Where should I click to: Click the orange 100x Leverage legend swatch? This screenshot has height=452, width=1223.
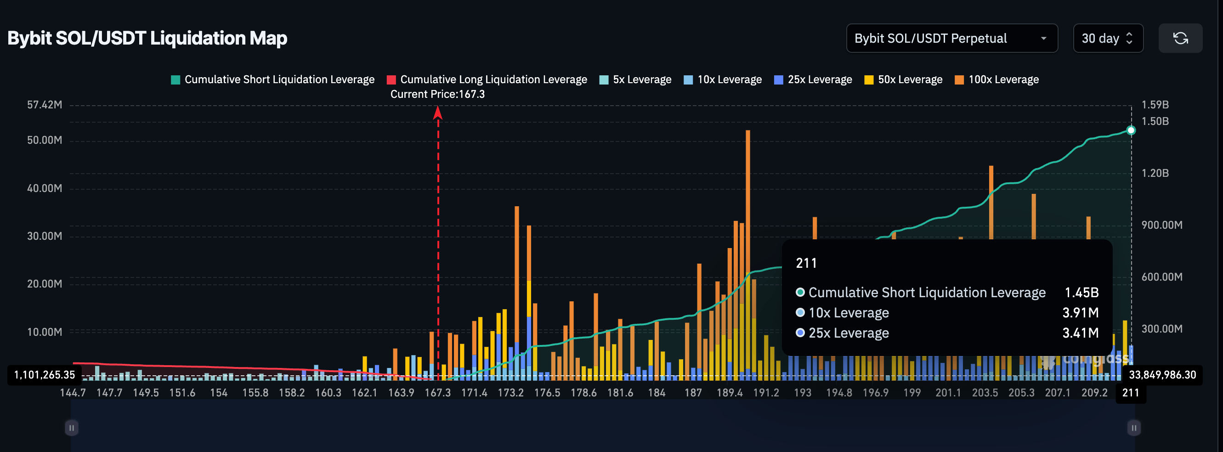pyautogui.click(x=959, y=80)
